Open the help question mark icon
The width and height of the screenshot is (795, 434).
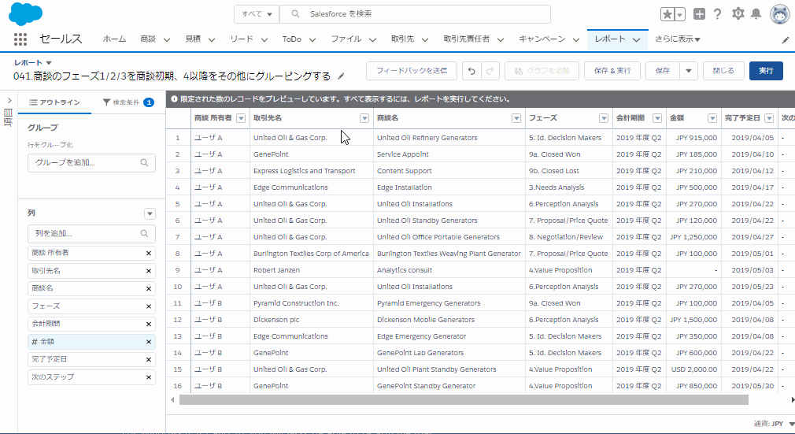717,14
